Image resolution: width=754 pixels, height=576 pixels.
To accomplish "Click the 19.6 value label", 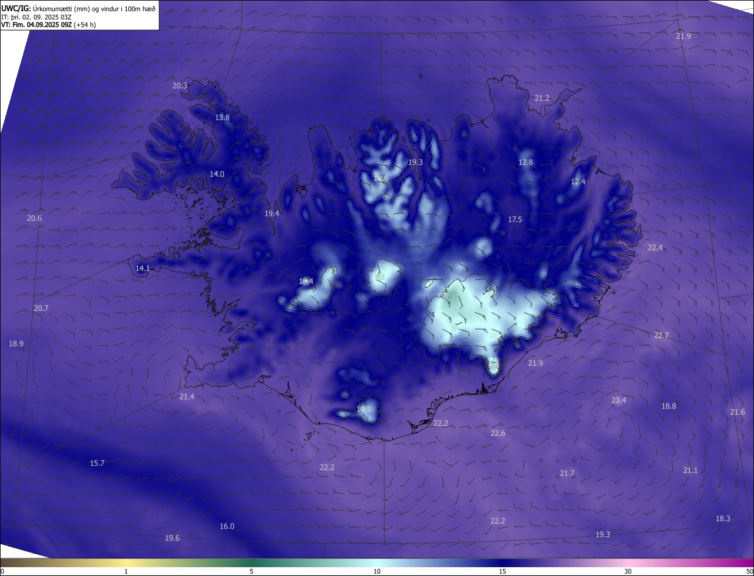I will pyautogui.click(x=172, y=538).
